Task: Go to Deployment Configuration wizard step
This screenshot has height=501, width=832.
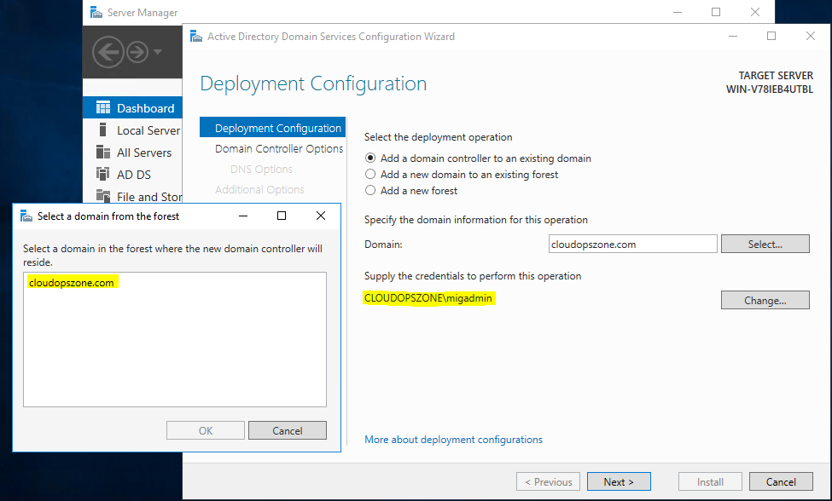Action: [273, 128]
